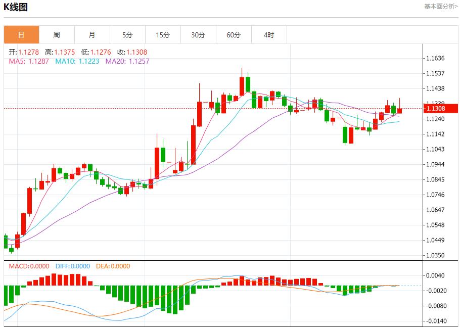This screenshot has height=327, width=460.
Task: Select the 周 weekly tab
Action: click(57, 35)
